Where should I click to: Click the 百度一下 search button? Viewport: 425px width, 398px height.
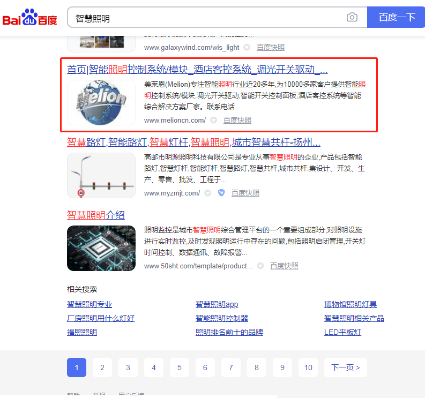[x=396, y=17]
